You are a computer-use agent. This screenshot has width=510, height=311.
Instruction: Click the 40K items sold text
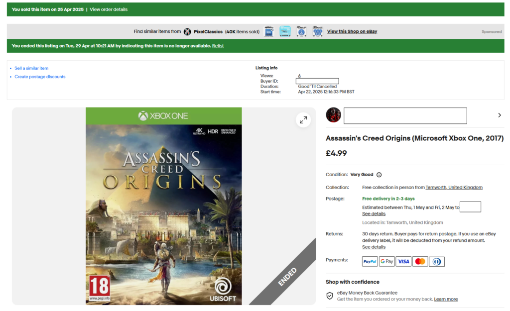(x=243, y=31)
